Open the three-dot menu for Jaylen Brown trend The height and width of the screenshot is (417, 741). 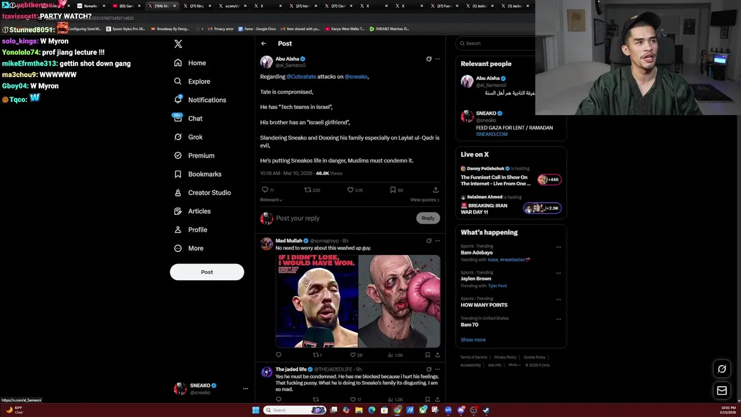558,273
